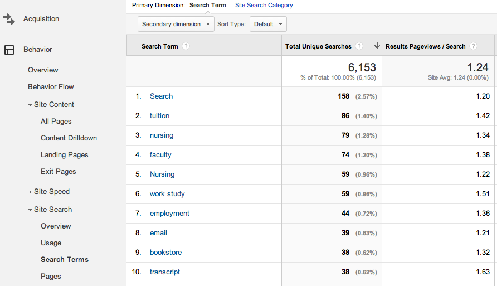This screenshot has width=497, height=286.
Task: Open Site Search Usage report
Action: click(51, 243)
